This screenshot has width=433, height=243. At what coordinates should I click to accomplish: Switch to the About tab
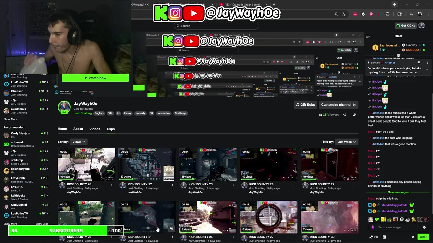[x=78, y=129]
